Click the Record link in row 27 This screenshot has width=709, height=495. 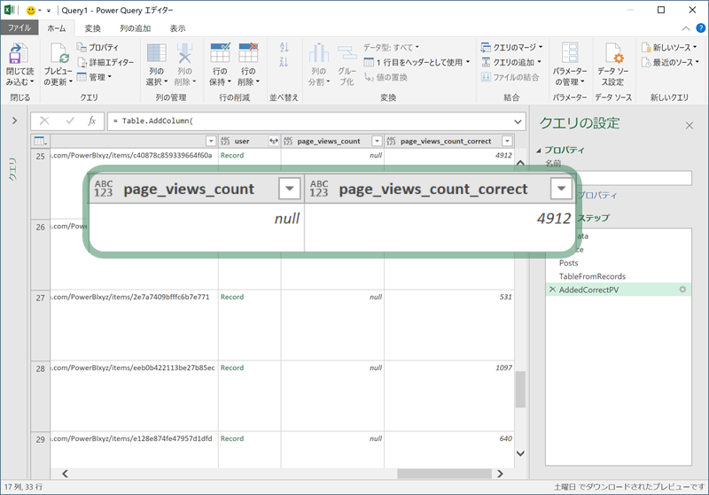(231, 298)
